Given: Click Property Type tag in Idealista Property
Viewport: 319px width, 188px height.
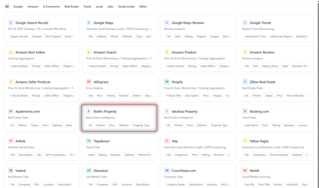Looking at the screenshot, I should (x=219, y=125).
